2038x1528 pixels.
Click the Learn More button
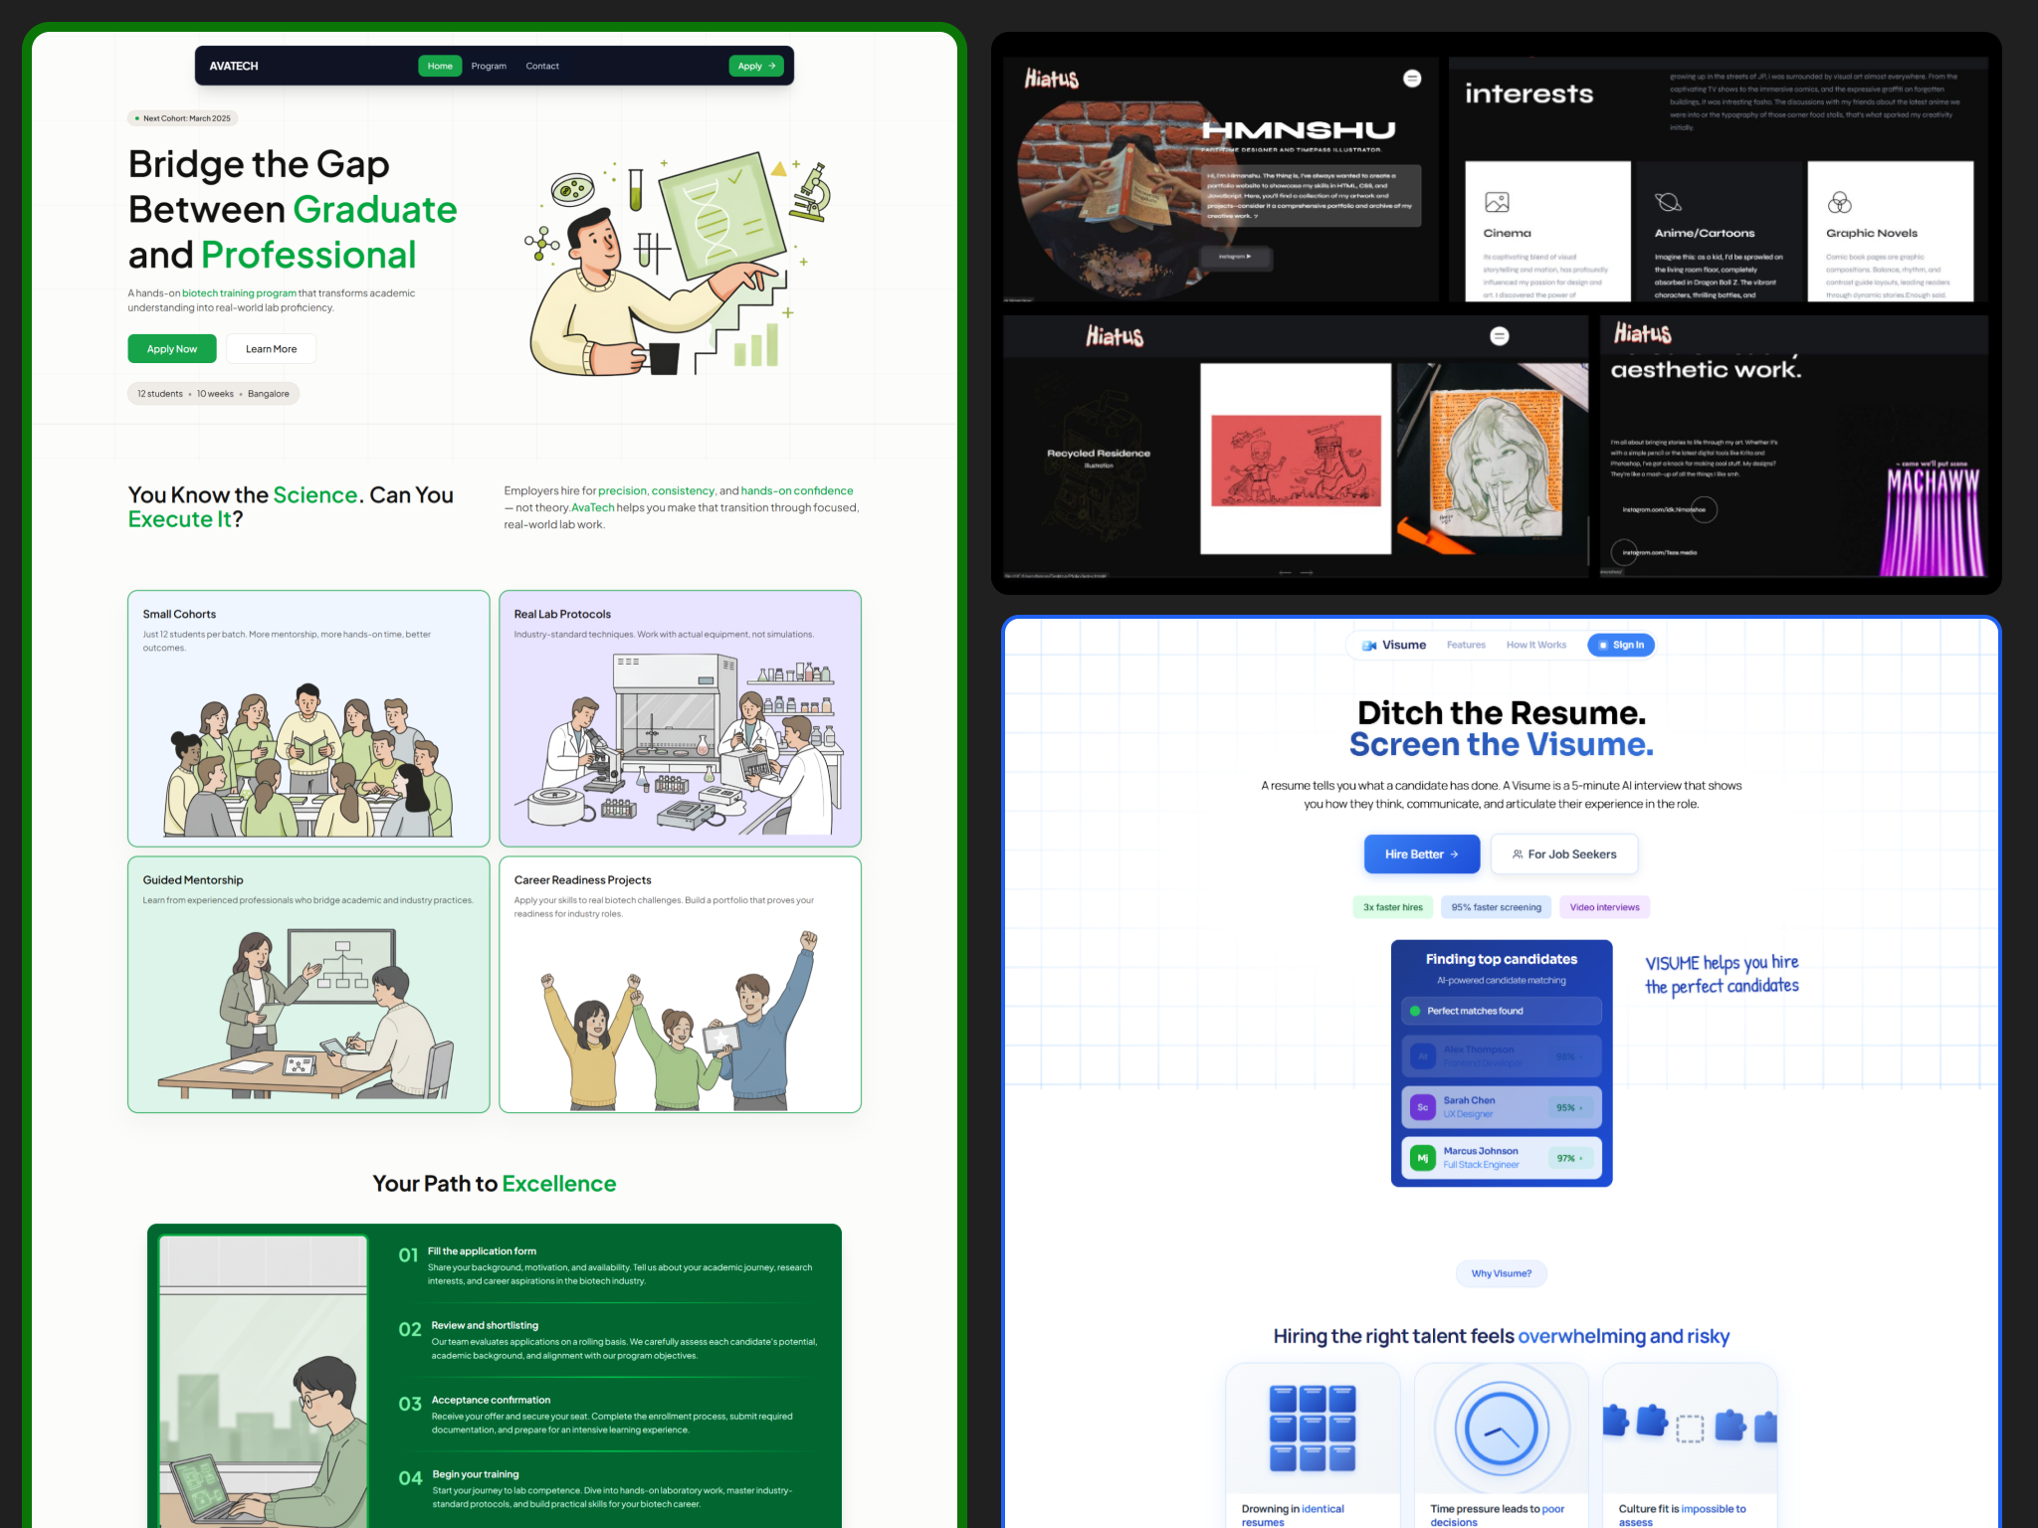pos(272,349)
